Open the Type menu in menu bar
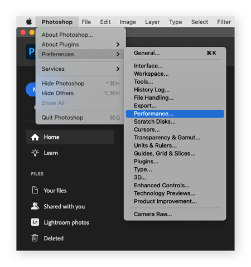The width and height of the screenshot is (251, 267). pos(175,22)
